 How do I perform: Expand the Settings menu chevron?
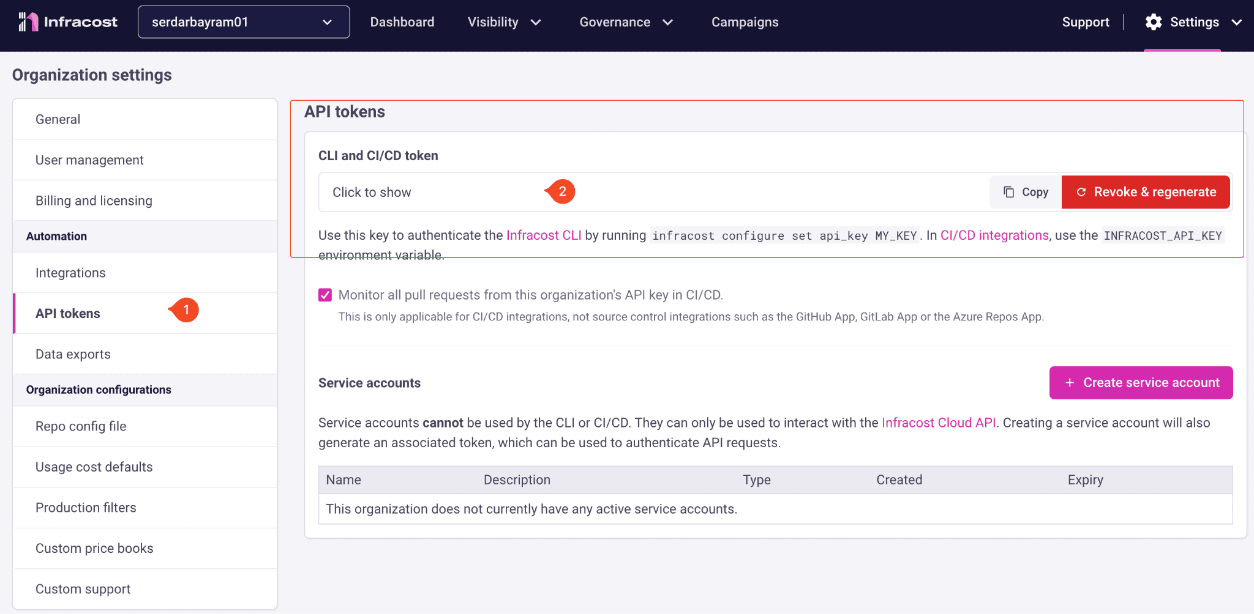click(x=1237, y=23)
